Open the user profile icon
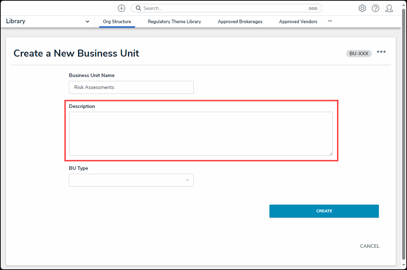This screenshot has height=270, width=407. [x=389, y=8]
